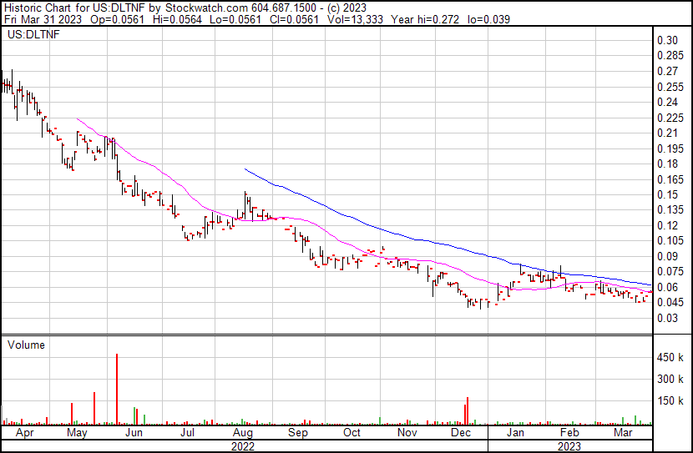Screen dimensions: 693x453
Task: Click the 0.03 price axis label
Action: tap(666, 318)
